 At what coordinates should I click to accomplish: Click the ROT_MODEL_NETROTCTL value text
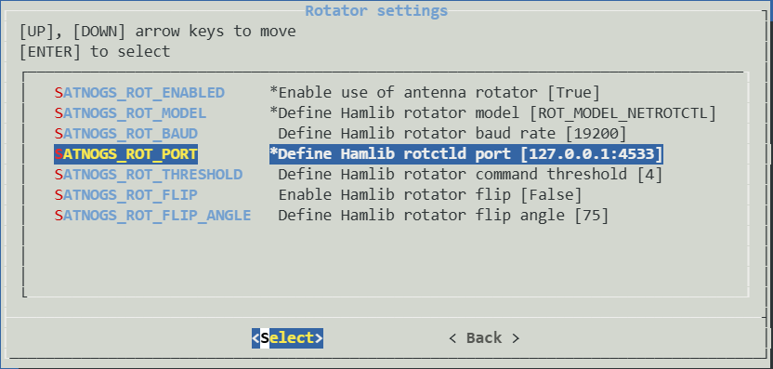click(622, 113)
